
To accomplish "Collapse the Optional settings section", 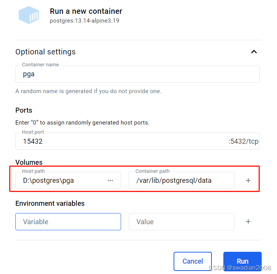I will 254,52.
